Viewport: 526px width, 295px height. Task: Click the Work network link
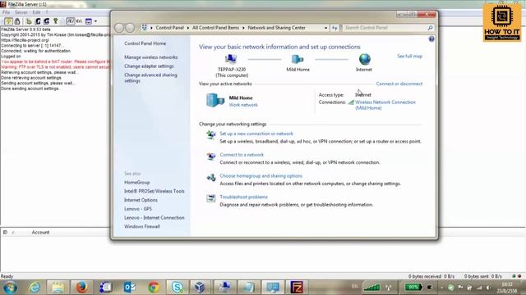pos(243,105)
